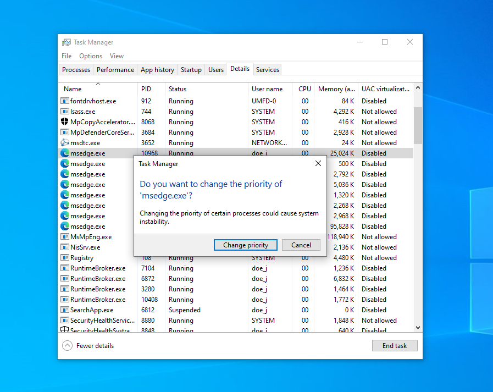Click the MpCopyAccelerator shield icon
The height and width of the screenshot is (392, 493).
pos(64,122)
